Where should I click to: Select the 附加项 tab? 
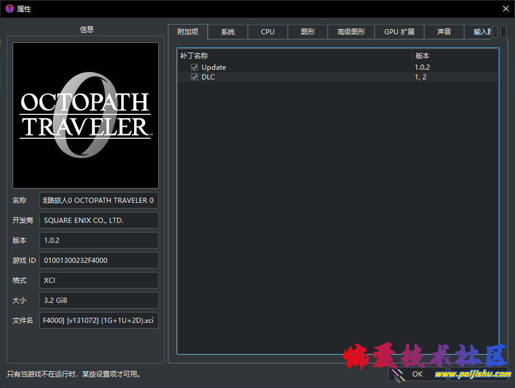188,32
